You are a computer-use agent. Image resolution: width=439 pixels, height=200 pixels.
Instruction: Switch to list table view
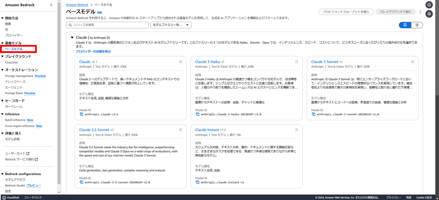pos(417,25)
